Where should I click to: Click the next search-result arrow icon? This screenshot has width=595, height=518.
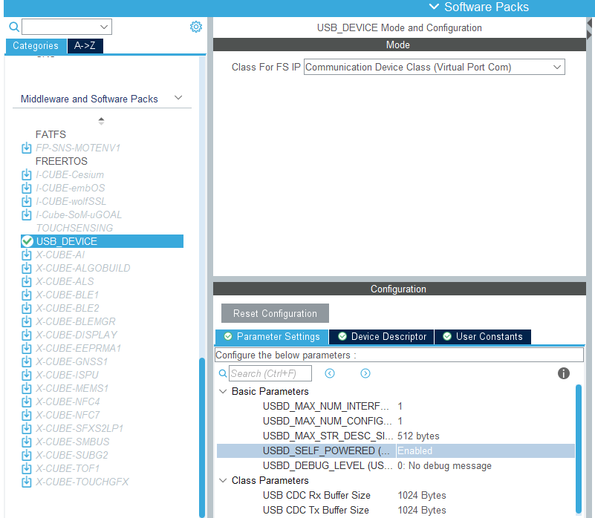point(363,373)
